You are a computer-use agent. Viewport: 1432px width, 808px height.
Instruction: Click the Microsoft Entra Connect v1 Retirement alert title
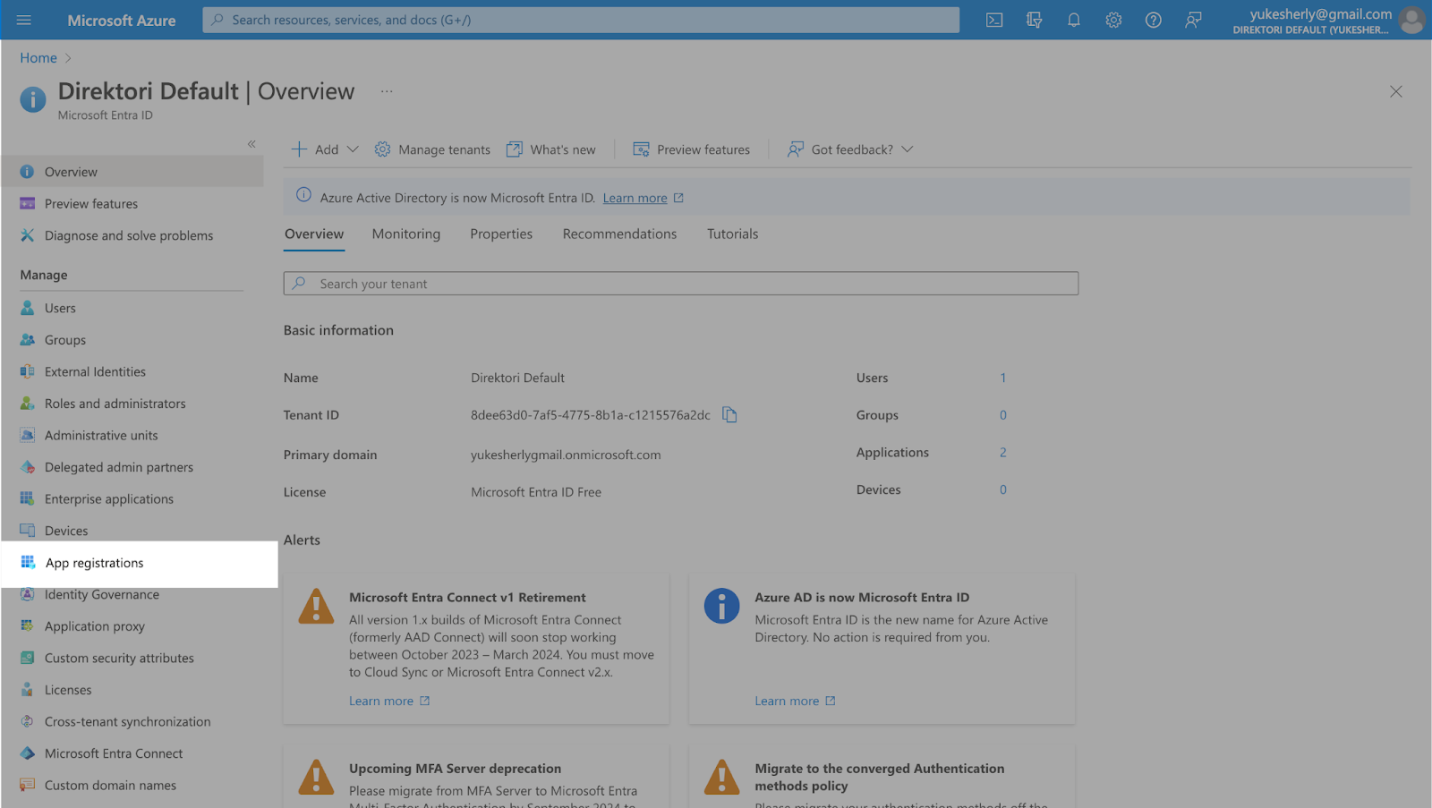coord(467,597)
